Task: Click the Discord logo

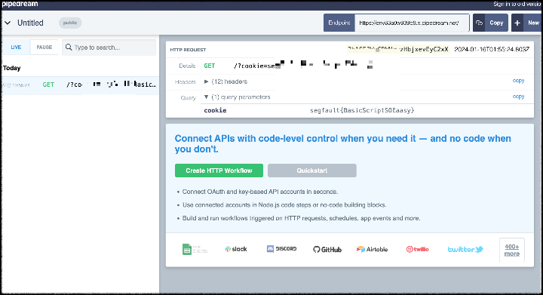Action: (x=281, y=249)
